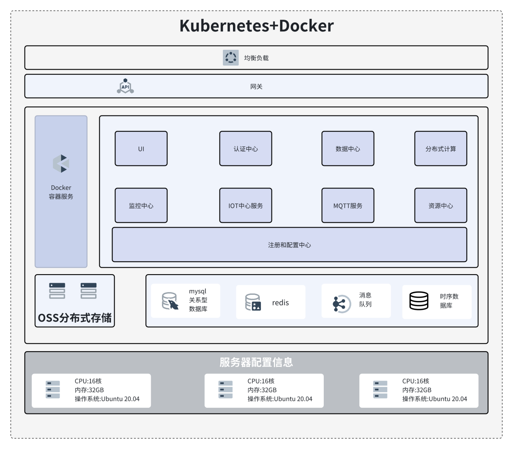Click the middle server configuration icon
This screenshot has height=449, width=513.
click(x=225, y=390)
